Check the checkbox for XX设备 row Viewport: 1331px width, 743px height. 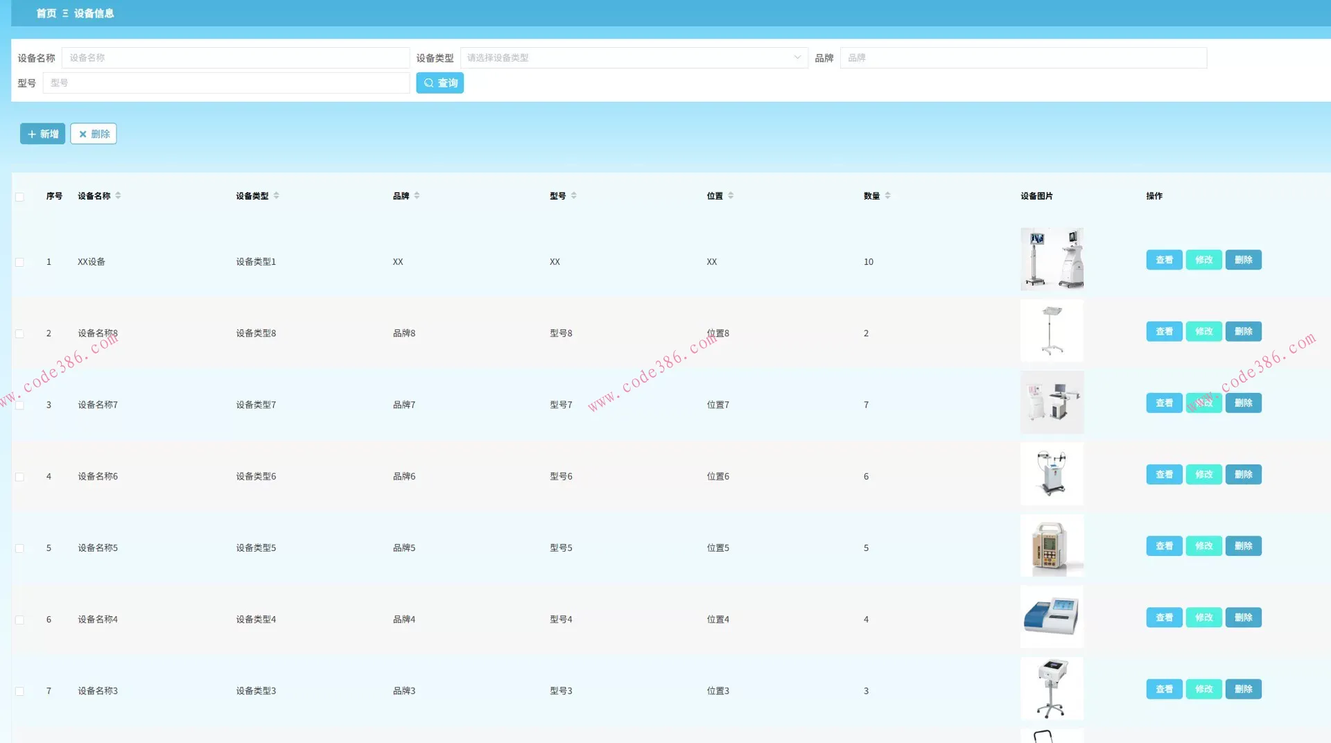[19, 262]
